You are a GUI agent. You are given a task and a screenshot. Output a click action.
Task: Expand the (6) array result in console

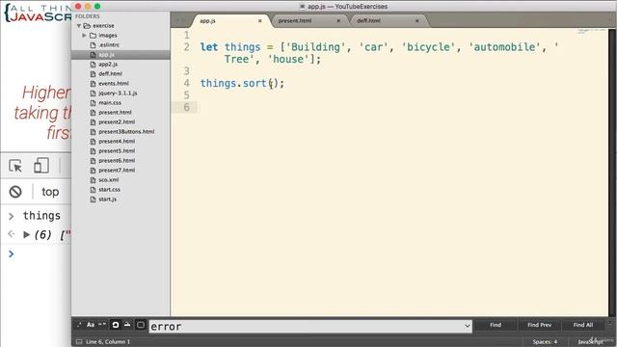click(x=26, y=235)
